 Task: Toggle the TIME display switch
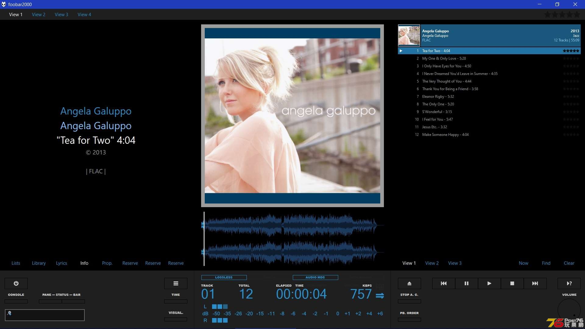[x=176, y=301]
